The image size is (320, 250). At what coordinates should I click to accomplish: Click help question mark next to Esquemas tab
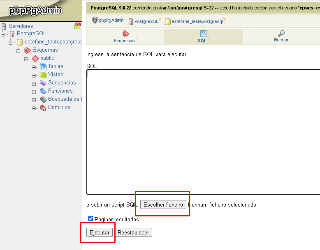(x=136, y=39)
